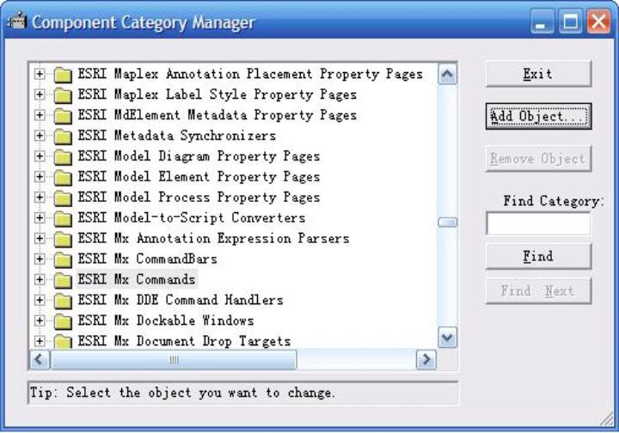This screenshot has height=433, width=619.
Task: Click folder icon of ESRI Maplex Annotation Placement
Action: [63, 75]
